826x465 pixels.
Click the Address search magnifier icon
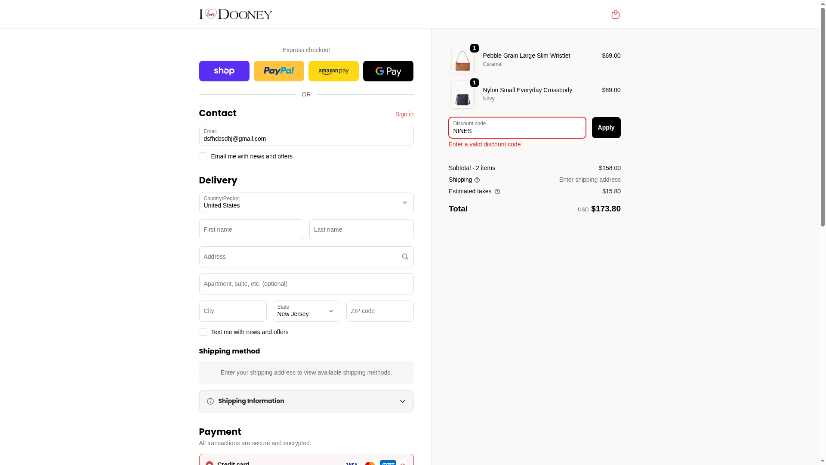(405, 257)
